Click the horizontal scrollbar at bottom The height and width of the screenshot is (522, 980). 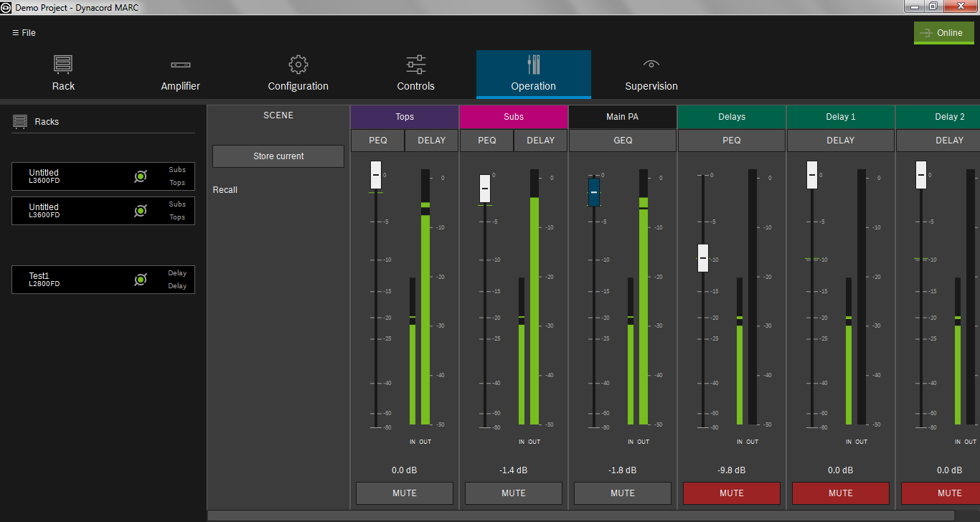581,516
